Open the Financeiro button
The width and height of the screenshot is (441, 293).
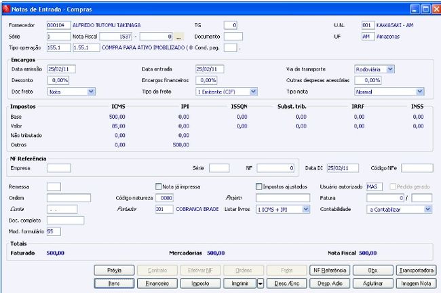tap(157, 284)
